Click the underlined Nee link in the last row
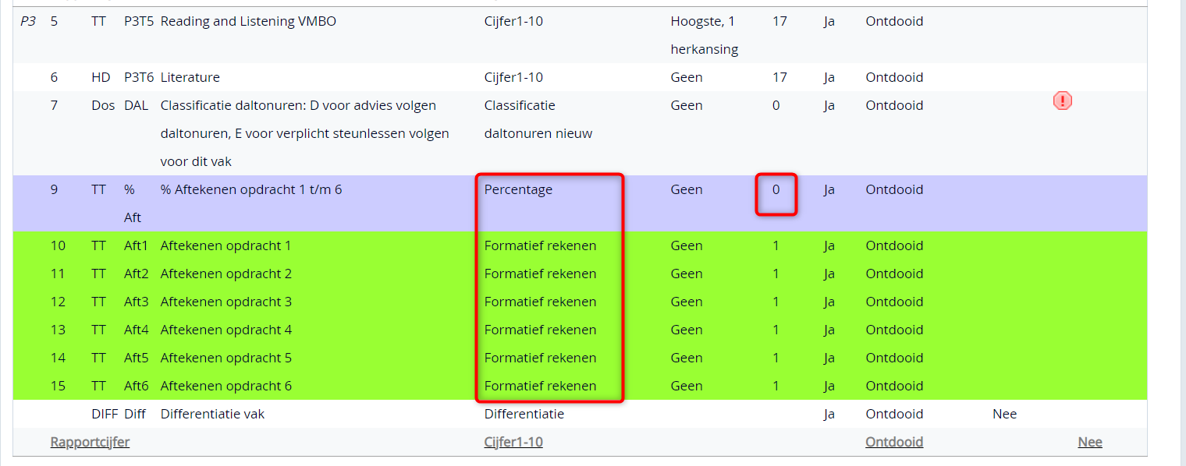Viewport: 1186px width, 466px height. [1090, 442]
